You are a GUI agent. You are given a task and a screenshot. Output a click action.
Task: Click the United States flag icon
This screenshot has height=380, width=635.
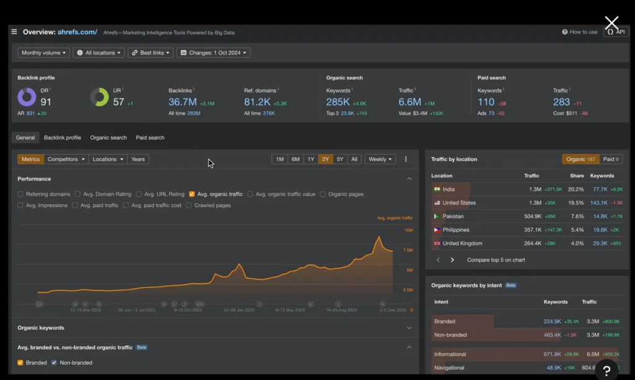click(437, 203)
